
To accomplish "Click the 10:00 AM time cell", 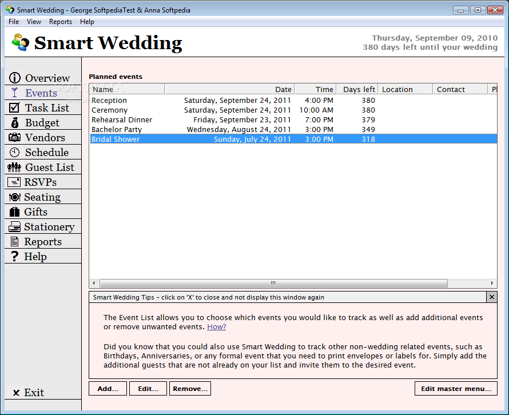I will coord(316,110).
